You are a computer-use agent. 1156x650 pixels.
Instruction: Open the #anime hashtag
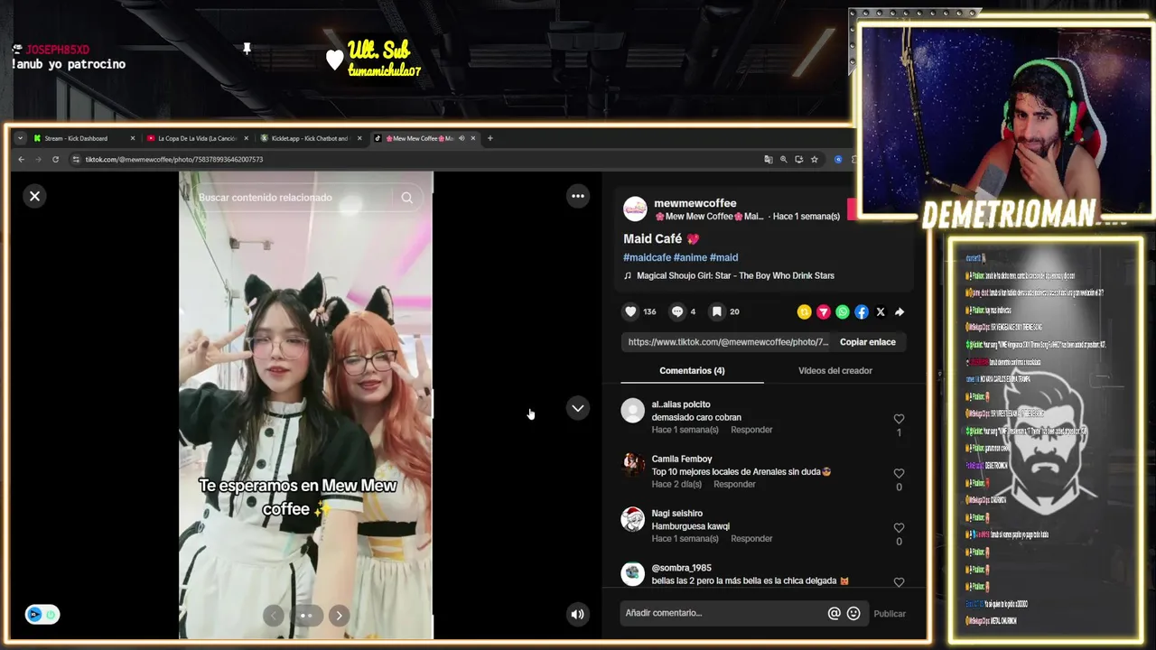tap(690, 257)
